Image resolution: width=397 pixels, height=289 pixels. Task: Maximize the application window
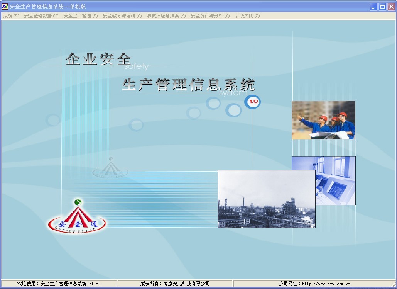pos(382,7)
